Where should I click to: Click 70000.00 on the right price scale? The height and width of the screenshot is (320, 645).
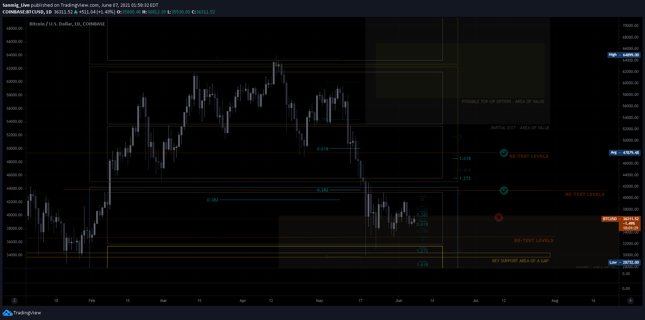[630, 25]
